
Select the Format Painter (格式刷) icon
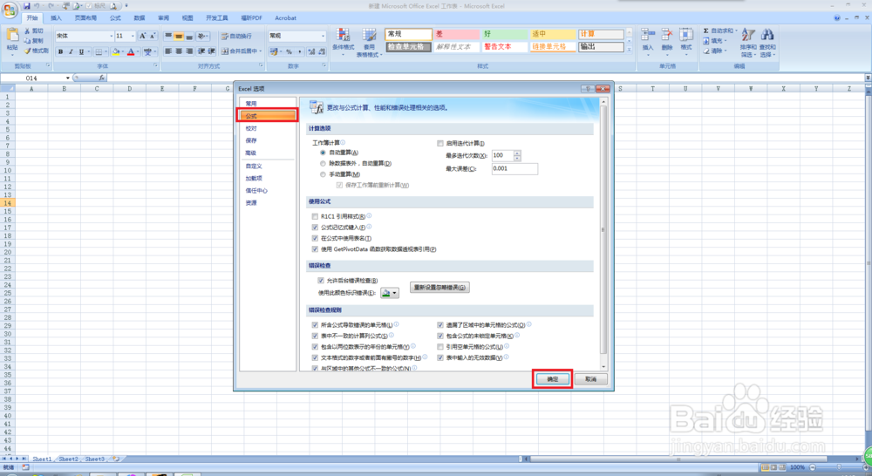point(27,51)
